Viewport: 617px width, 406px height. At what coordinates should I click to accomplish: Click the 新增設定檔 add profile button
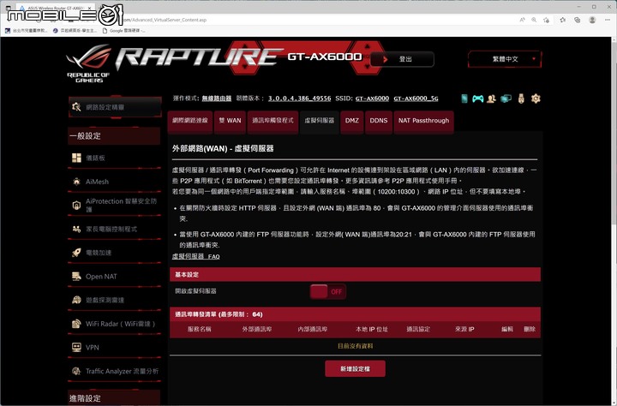(355, 368)
